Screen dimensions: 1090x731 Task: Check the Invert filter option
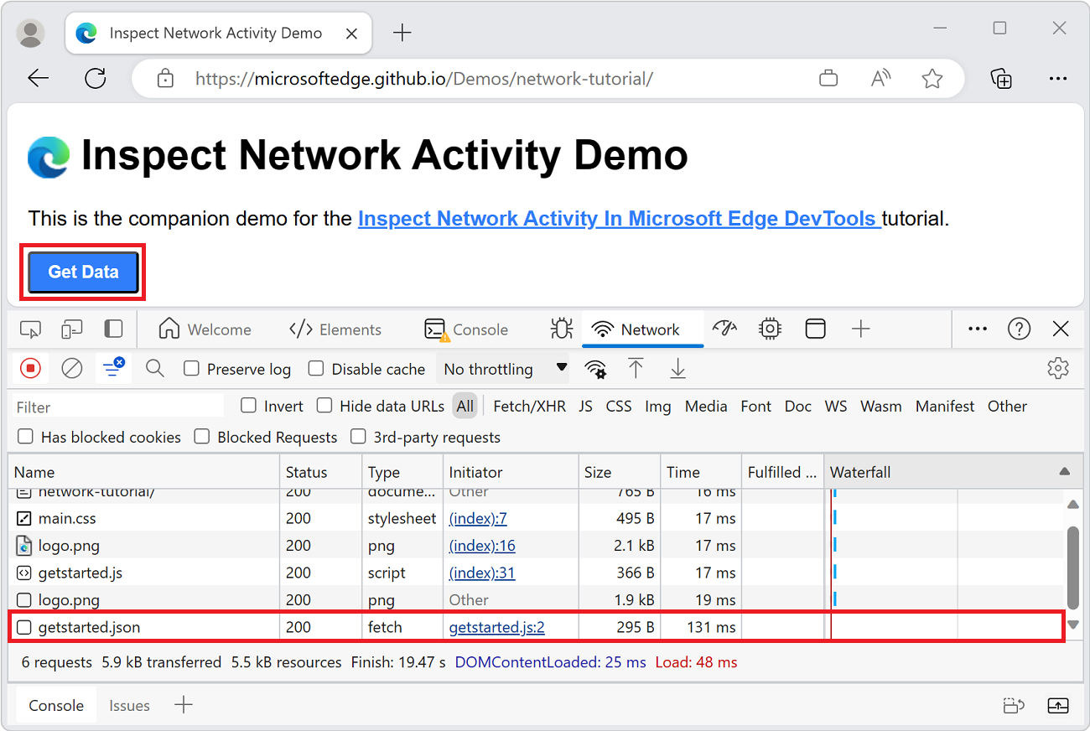pos(248,406)
